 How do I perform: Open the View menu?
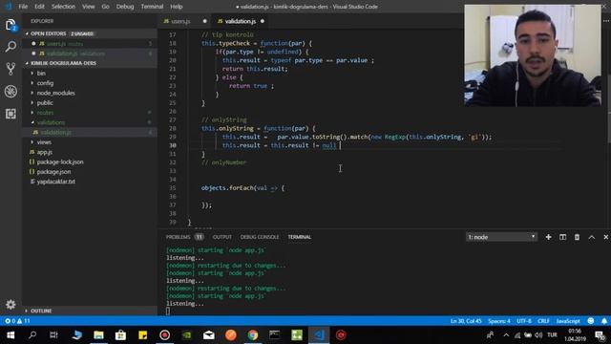[x=89, y=7]
